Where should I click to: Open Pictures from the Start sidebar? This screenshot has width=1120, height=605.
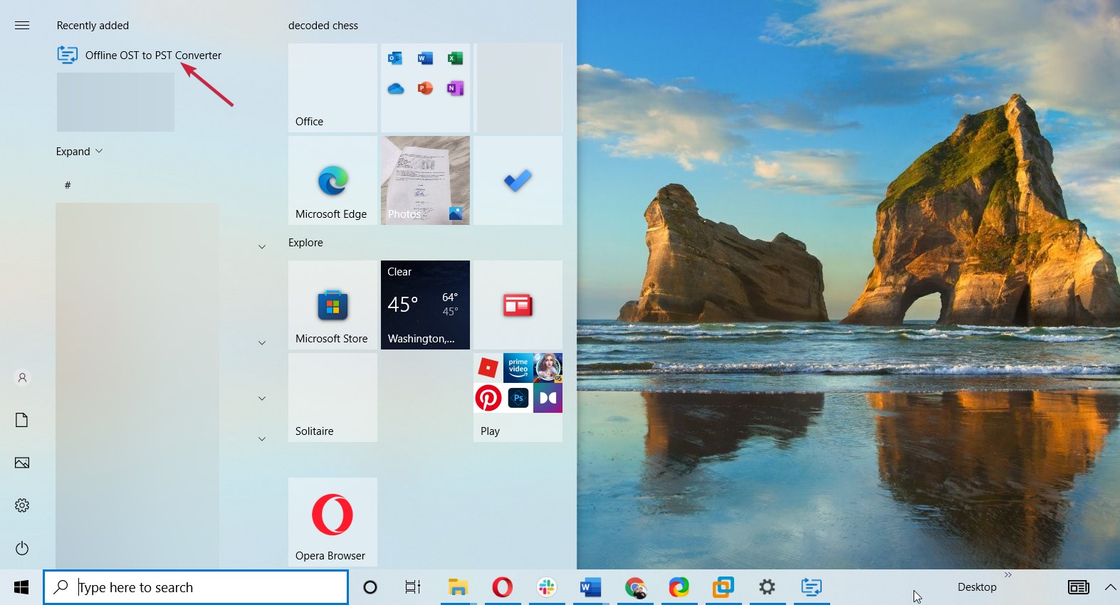[22, 463]
